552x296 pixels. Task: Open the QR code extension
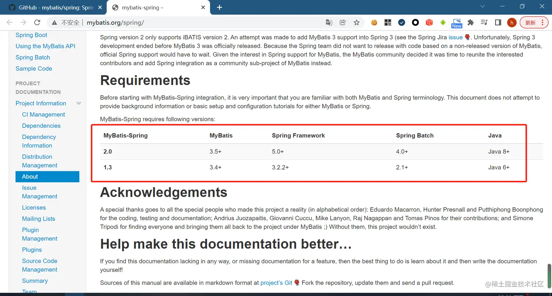pyautogui.click(x=388, y=23)
